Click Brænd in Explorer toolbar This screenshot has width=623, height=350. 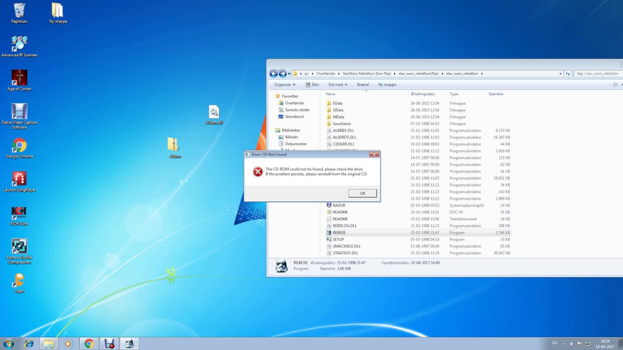[363, 85]
